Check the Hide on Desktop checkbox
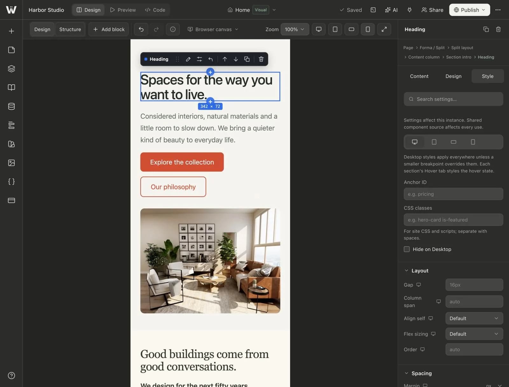 [407, 249]
